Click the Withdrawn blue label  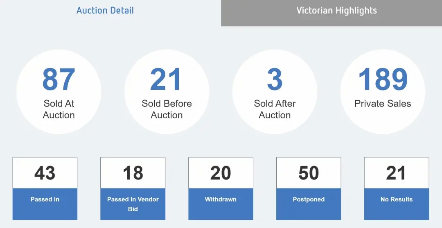[221, 204]
